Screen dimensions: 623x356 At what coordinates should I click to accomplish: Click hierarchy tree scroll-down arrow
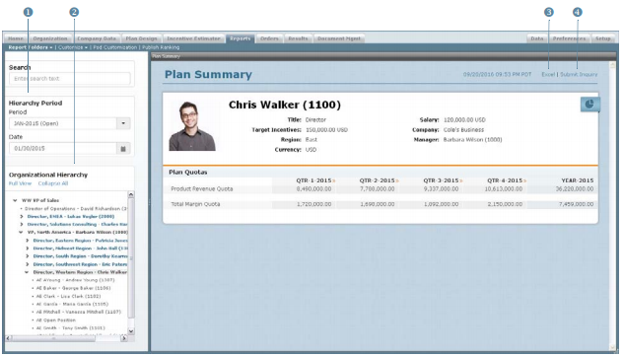point(131,331)
